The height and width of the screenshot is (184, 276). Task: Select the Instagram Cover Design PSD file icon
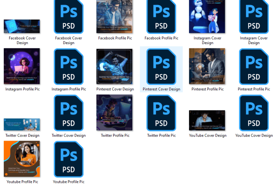click(254, 17)
